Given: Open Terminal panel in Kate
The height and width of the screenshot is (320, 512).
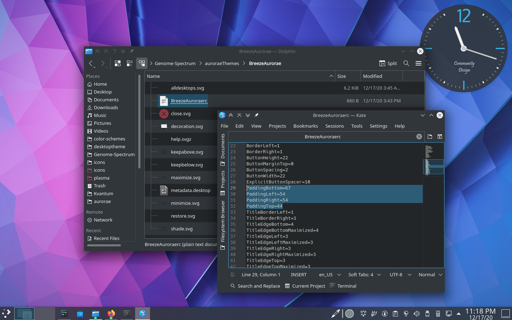Looking at the screenshot, I should pos(343,286).
